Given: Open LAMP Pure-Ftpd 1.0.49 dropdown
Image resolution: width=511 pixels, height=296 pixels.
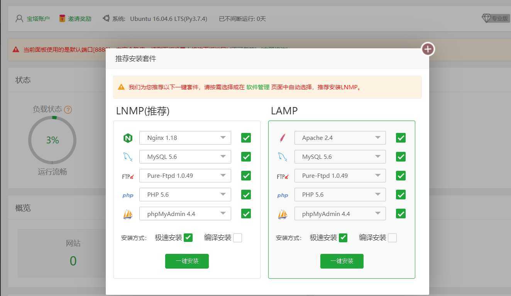Looking at the screenshot, I should [x=340, y=176].
